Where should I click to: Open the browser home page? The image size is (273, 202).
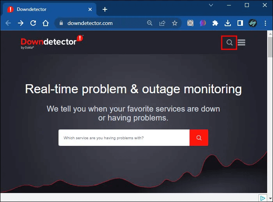(x=46, y=23)
